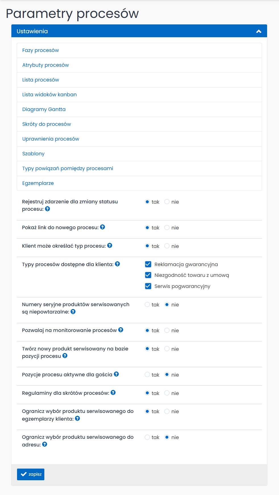
Task: Click help icon beside Pozwalaj na monitorowanie procesów
Action: tap(121, 330)
